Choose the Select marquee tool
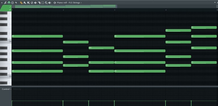Screen dimensions: 218x106 pyautogui.click(x=43, y=3)
